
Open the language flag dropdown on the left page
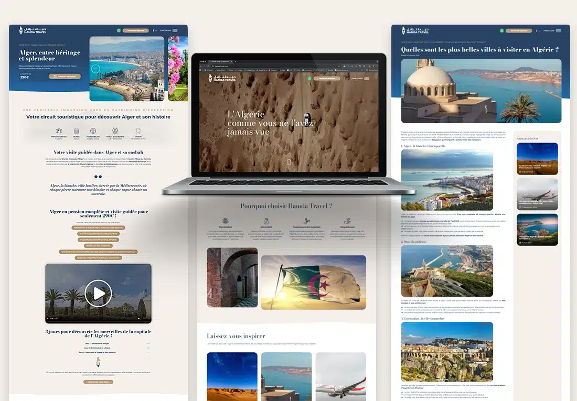(155, 31)
